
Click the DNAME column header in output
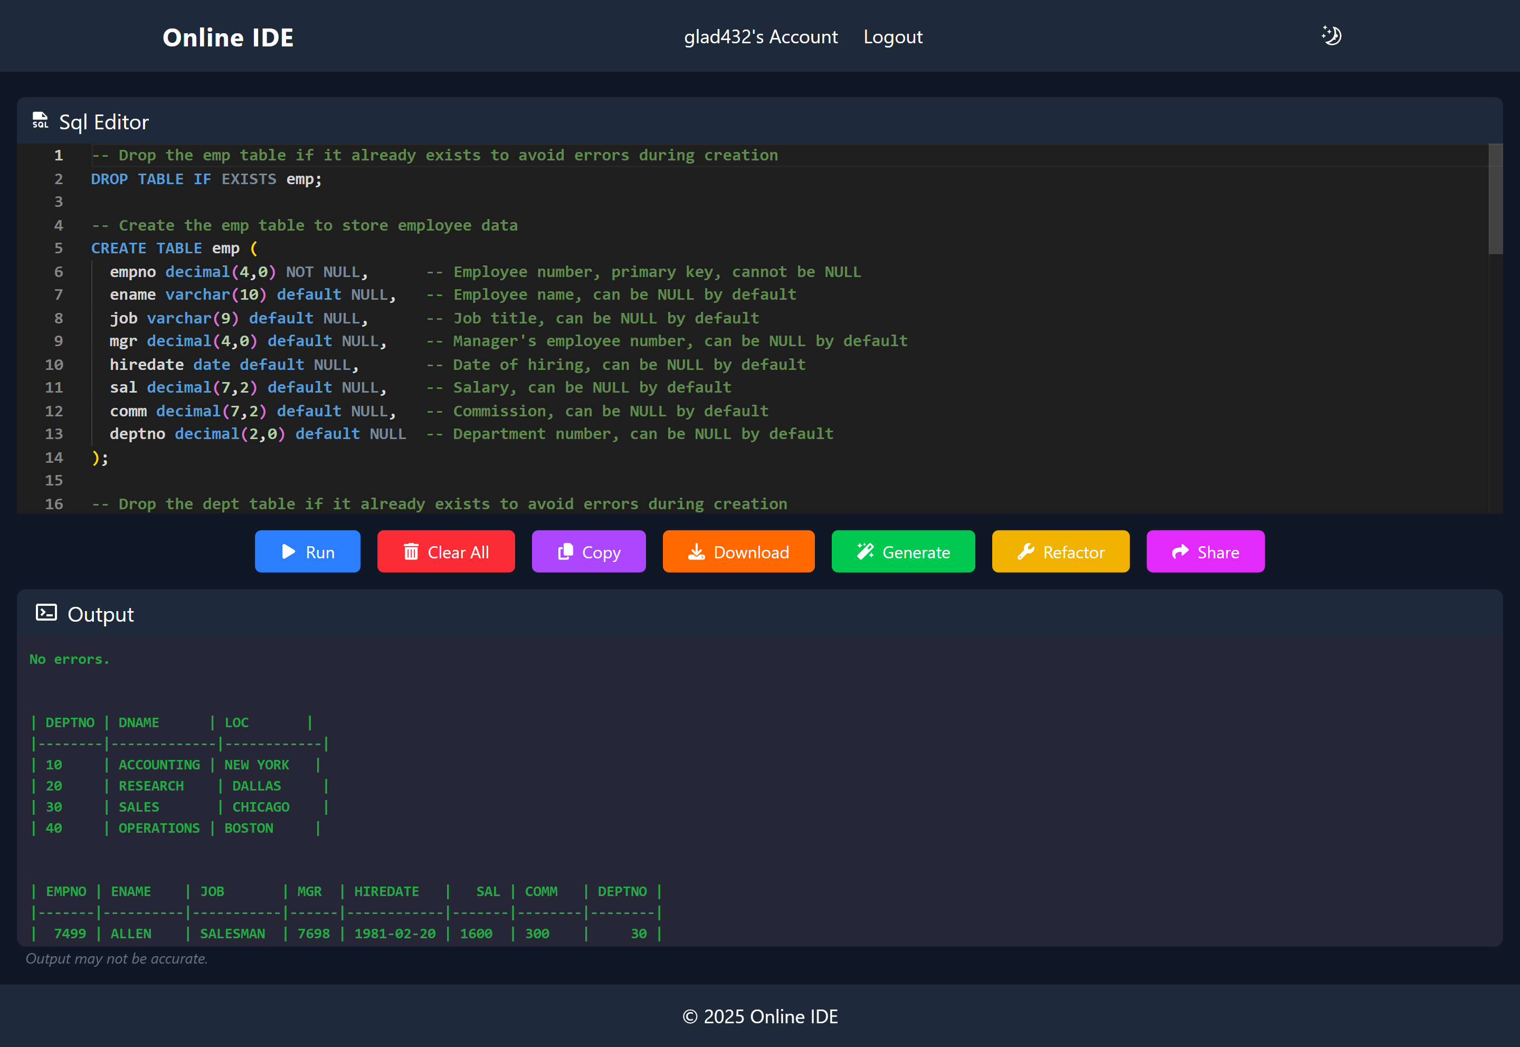[x=138, y=722]
